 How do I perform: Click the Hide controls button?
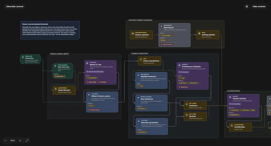coord(259,6)
